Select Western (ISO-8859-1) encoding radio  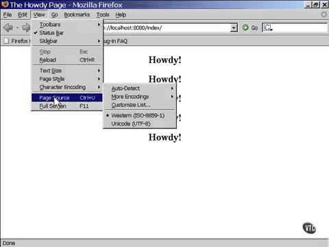coord(140,115)
